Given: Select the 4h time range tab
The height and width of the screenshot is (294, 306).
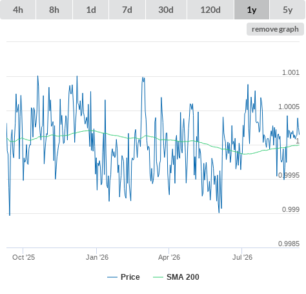Looking at the screenshot, I should pyautogui.click(x=18, y=10).
